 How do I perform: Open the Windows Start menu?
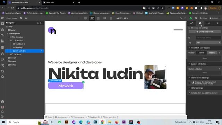pyautogui.click(x=3, y=122)
